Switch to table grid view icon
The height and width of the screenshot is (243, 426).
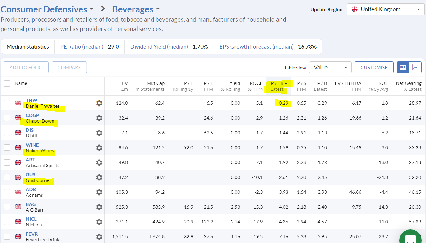pos(403,67)
